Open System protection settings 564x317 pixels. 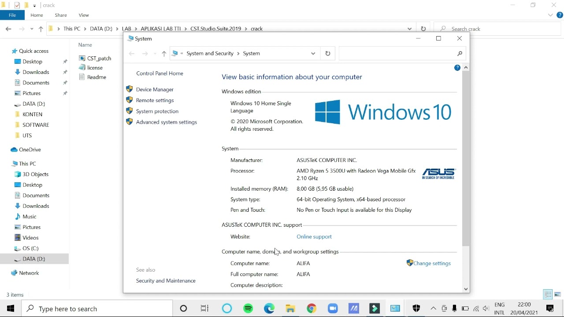click(157, 111)
